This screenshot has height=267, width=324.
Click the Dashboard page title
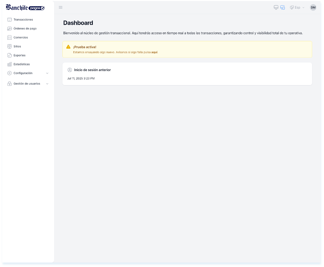pyautogui.click(x=78, y=23)
